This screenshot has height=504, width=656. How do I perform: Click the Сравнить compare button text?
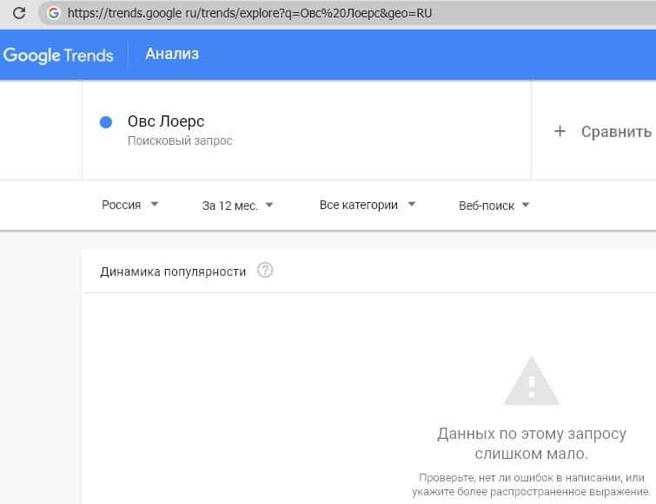pos(616,132)
